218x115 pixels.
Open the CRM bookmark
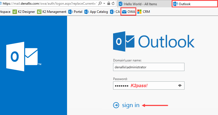144,12
